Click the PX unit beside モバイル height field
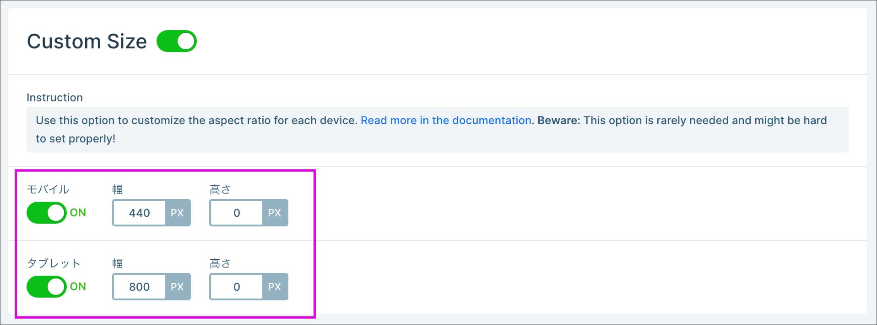Screen dimensions: 877x325 (274, 213)
